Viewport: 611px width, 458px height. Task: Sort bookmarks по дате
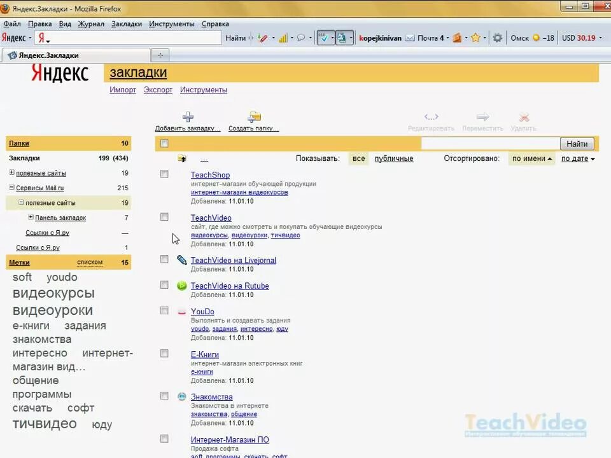click(575, 158)
